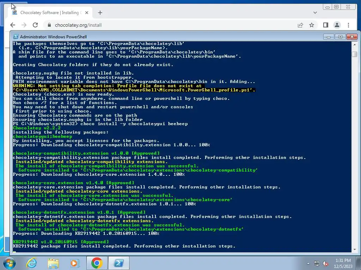Reload the chocolatey.org page
361x270 pixels.
35,25
